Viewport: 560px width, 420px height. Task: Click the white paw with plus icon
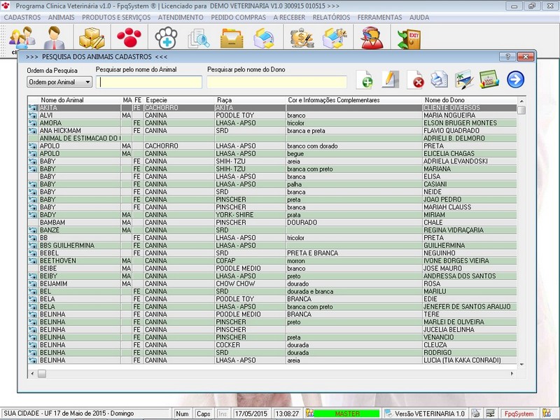[x=167, y=38]
